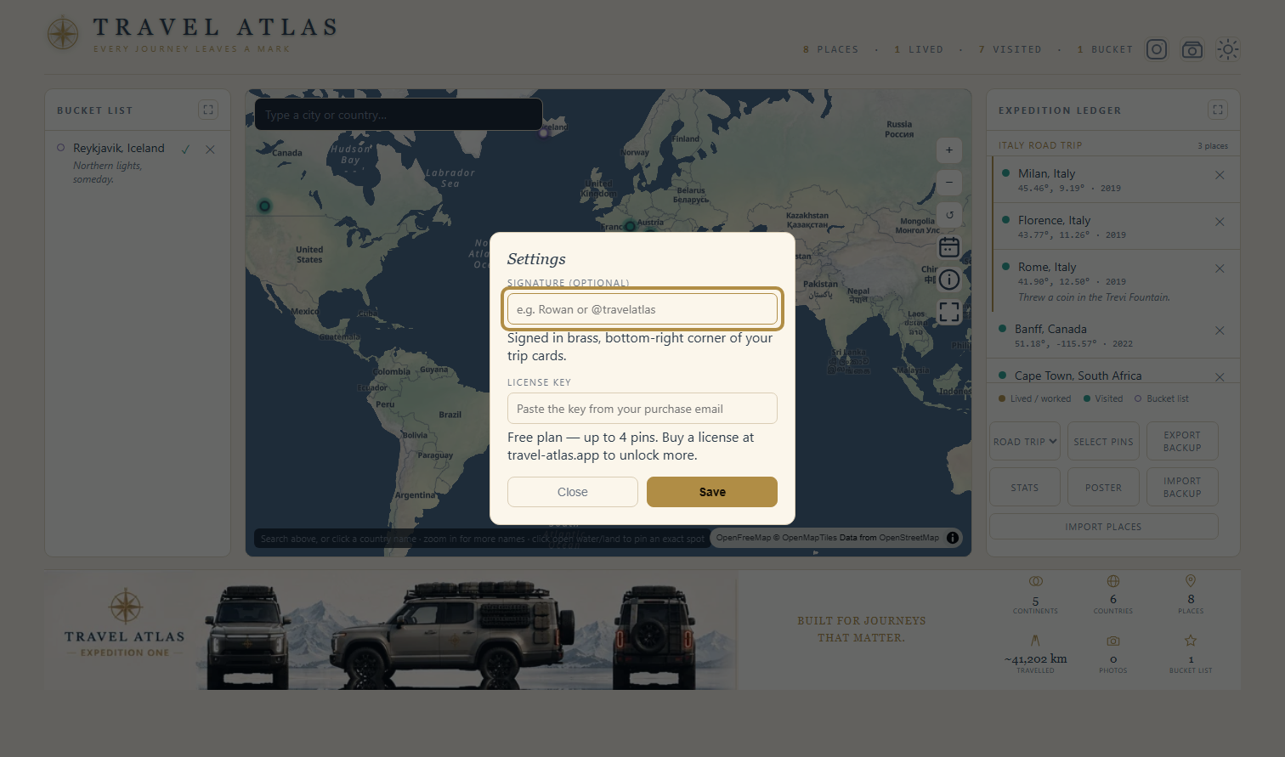1285x757 pixels.
Task: Mark Reykjavik, Iceland as visited
Action: (185, 149)
